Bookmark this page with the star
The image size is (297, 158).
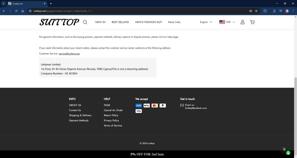(x=256, y=11)
